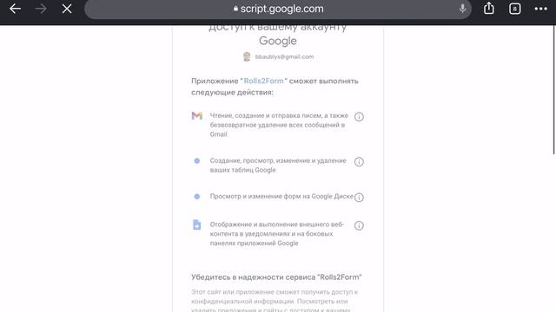Open the tabs switcher showing 8
Screen dimensions: 556x312
[514, 9]
